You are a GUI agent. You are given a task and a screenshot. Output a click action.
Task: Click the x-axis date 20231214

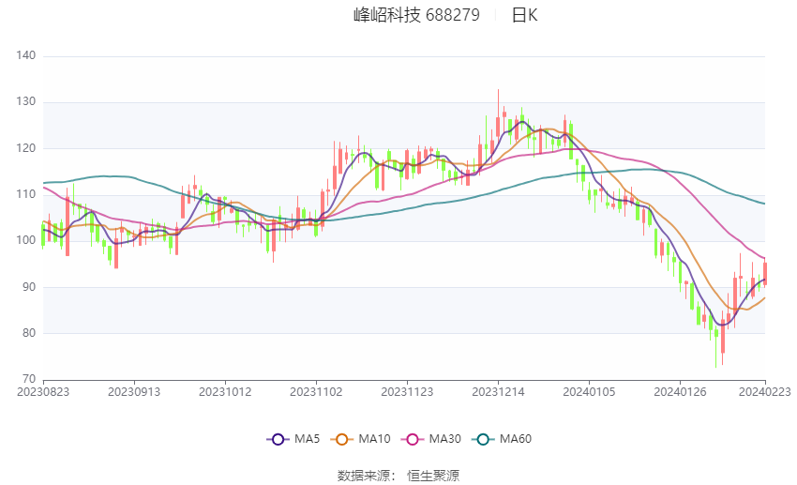pos(498,392)
